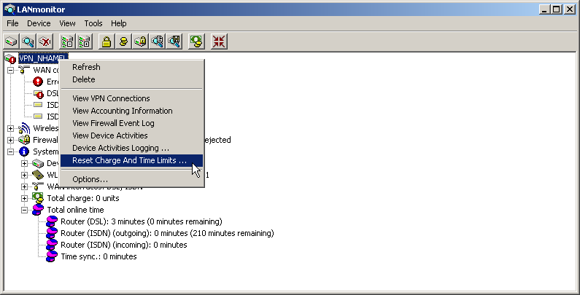580x295 pixels.
Task: Choose Refresh in the context menu
Action: click(86, 67)
